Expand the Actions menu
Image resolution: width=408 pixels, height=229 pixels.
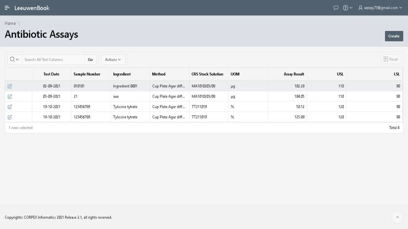tap(113, 59)
